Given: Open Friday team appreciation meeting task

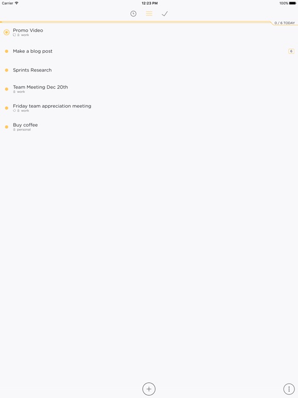Looking at the screenshot, I should [x=52, y=106].
